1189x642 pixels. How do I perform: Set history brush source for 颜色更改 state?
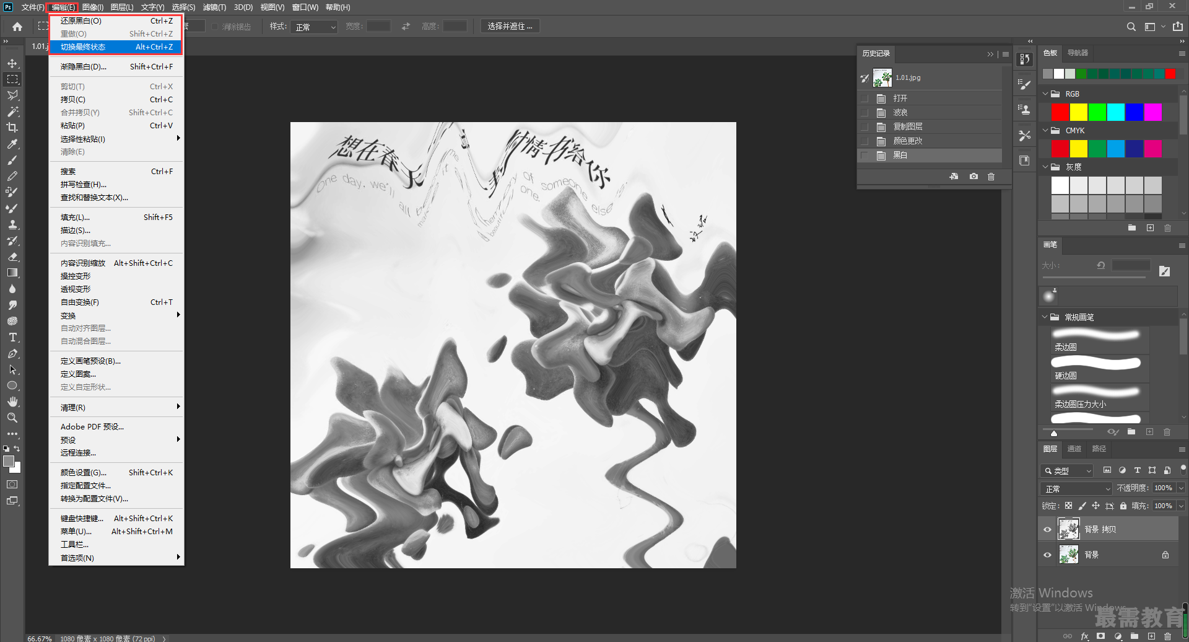(x=865, y=141)
